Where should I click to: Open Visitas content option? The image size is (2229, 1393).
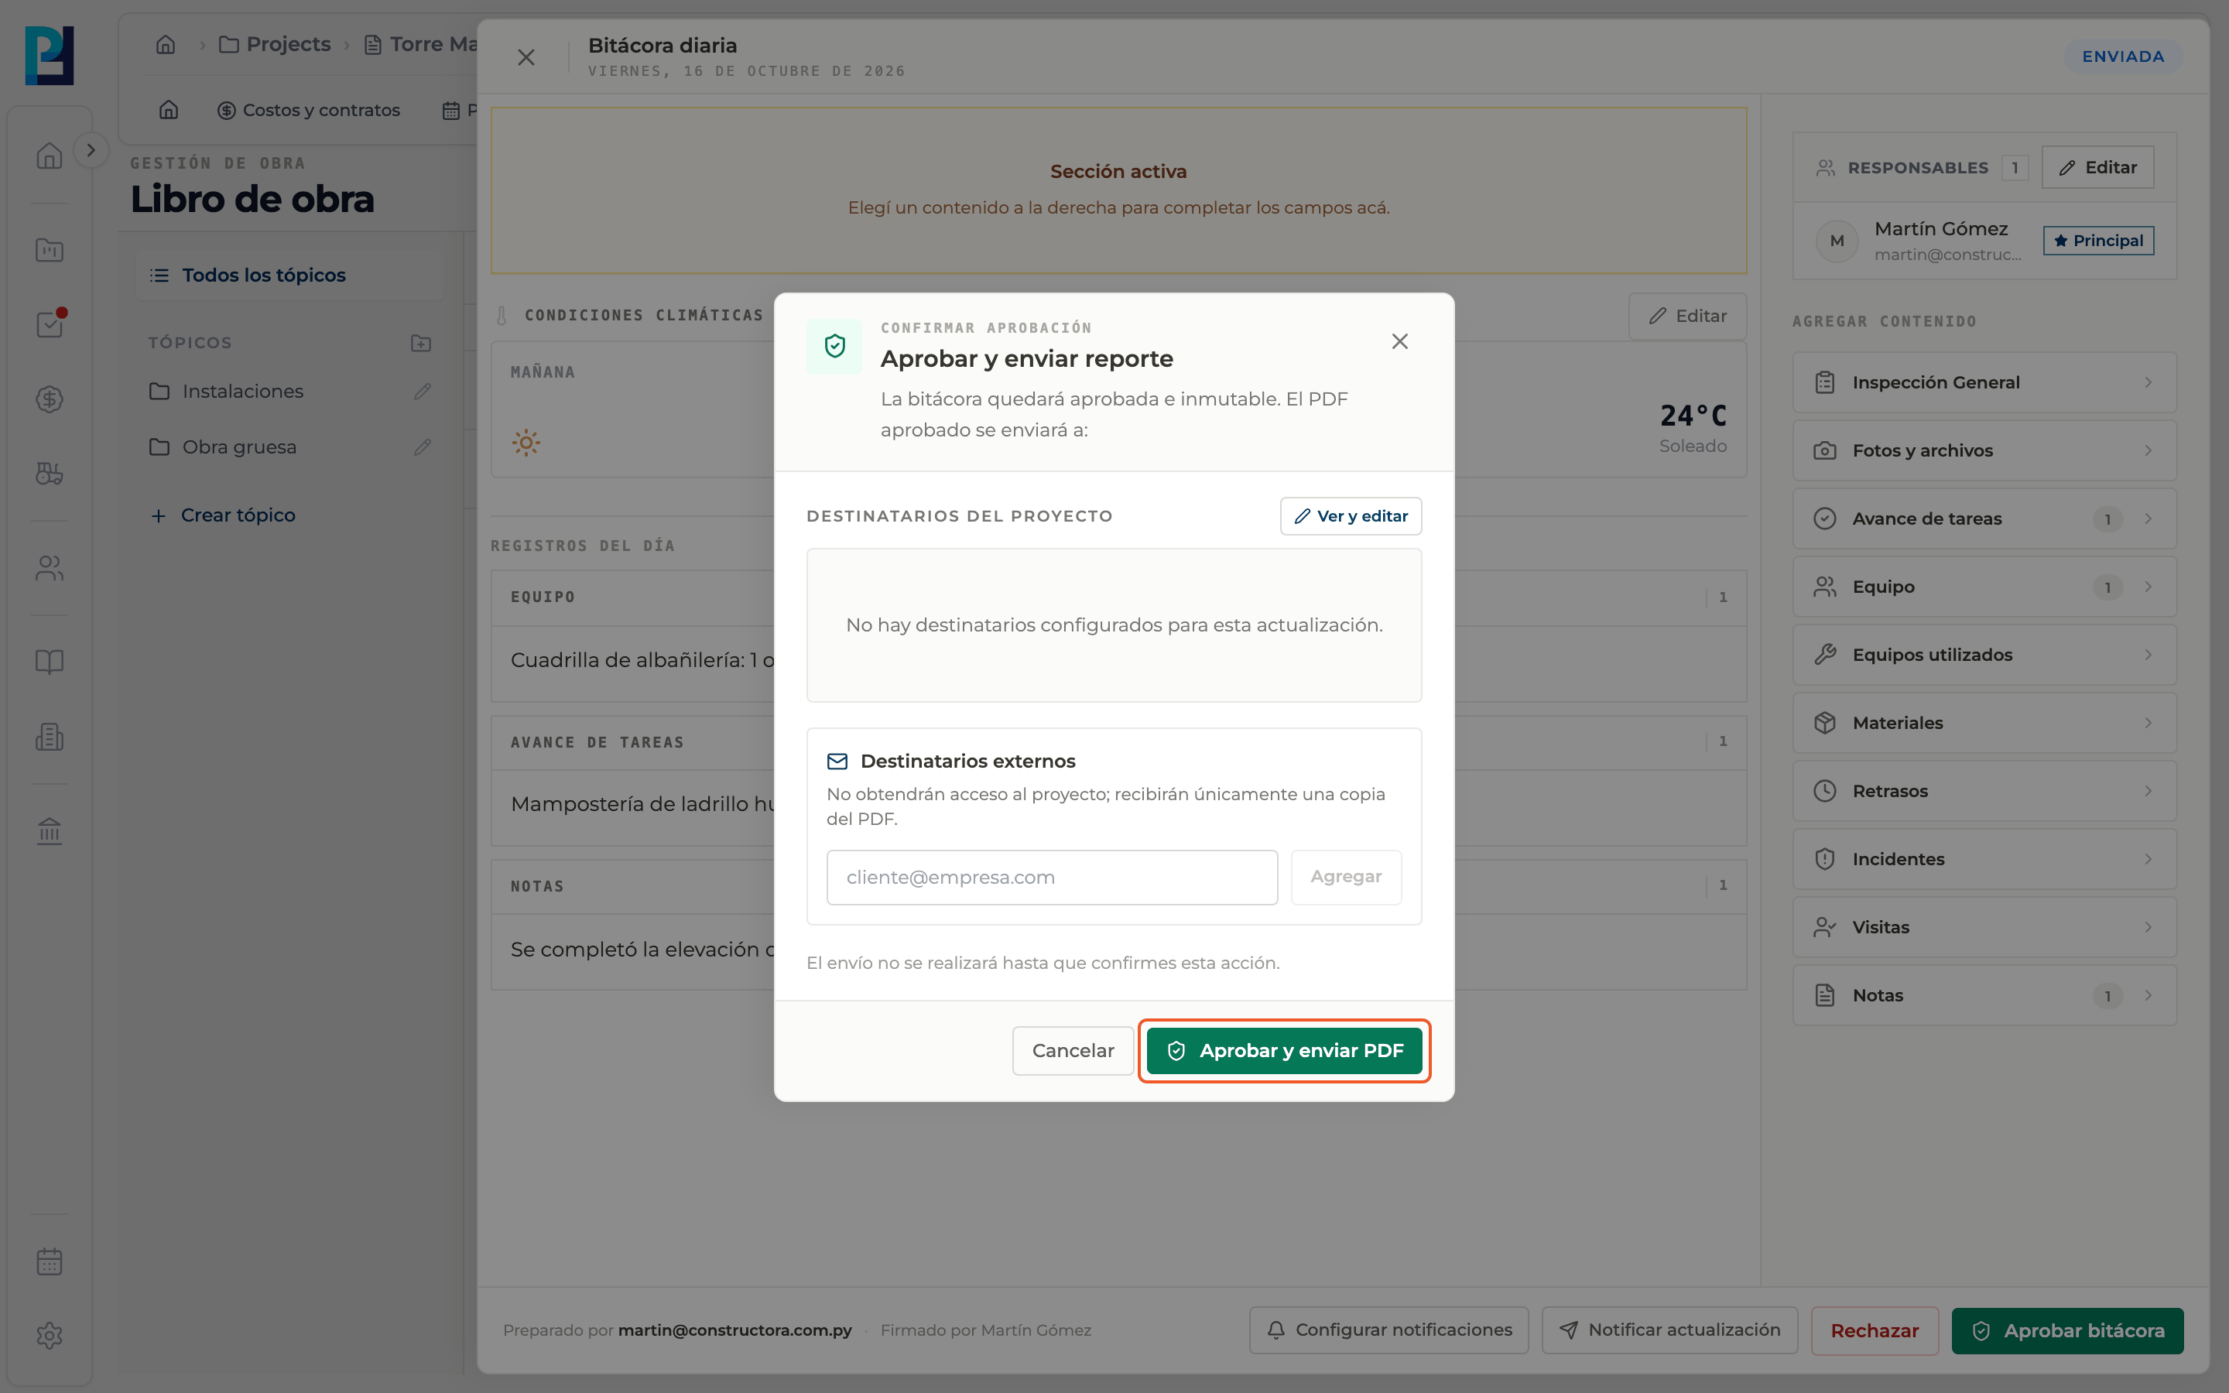coord(1984,928)
